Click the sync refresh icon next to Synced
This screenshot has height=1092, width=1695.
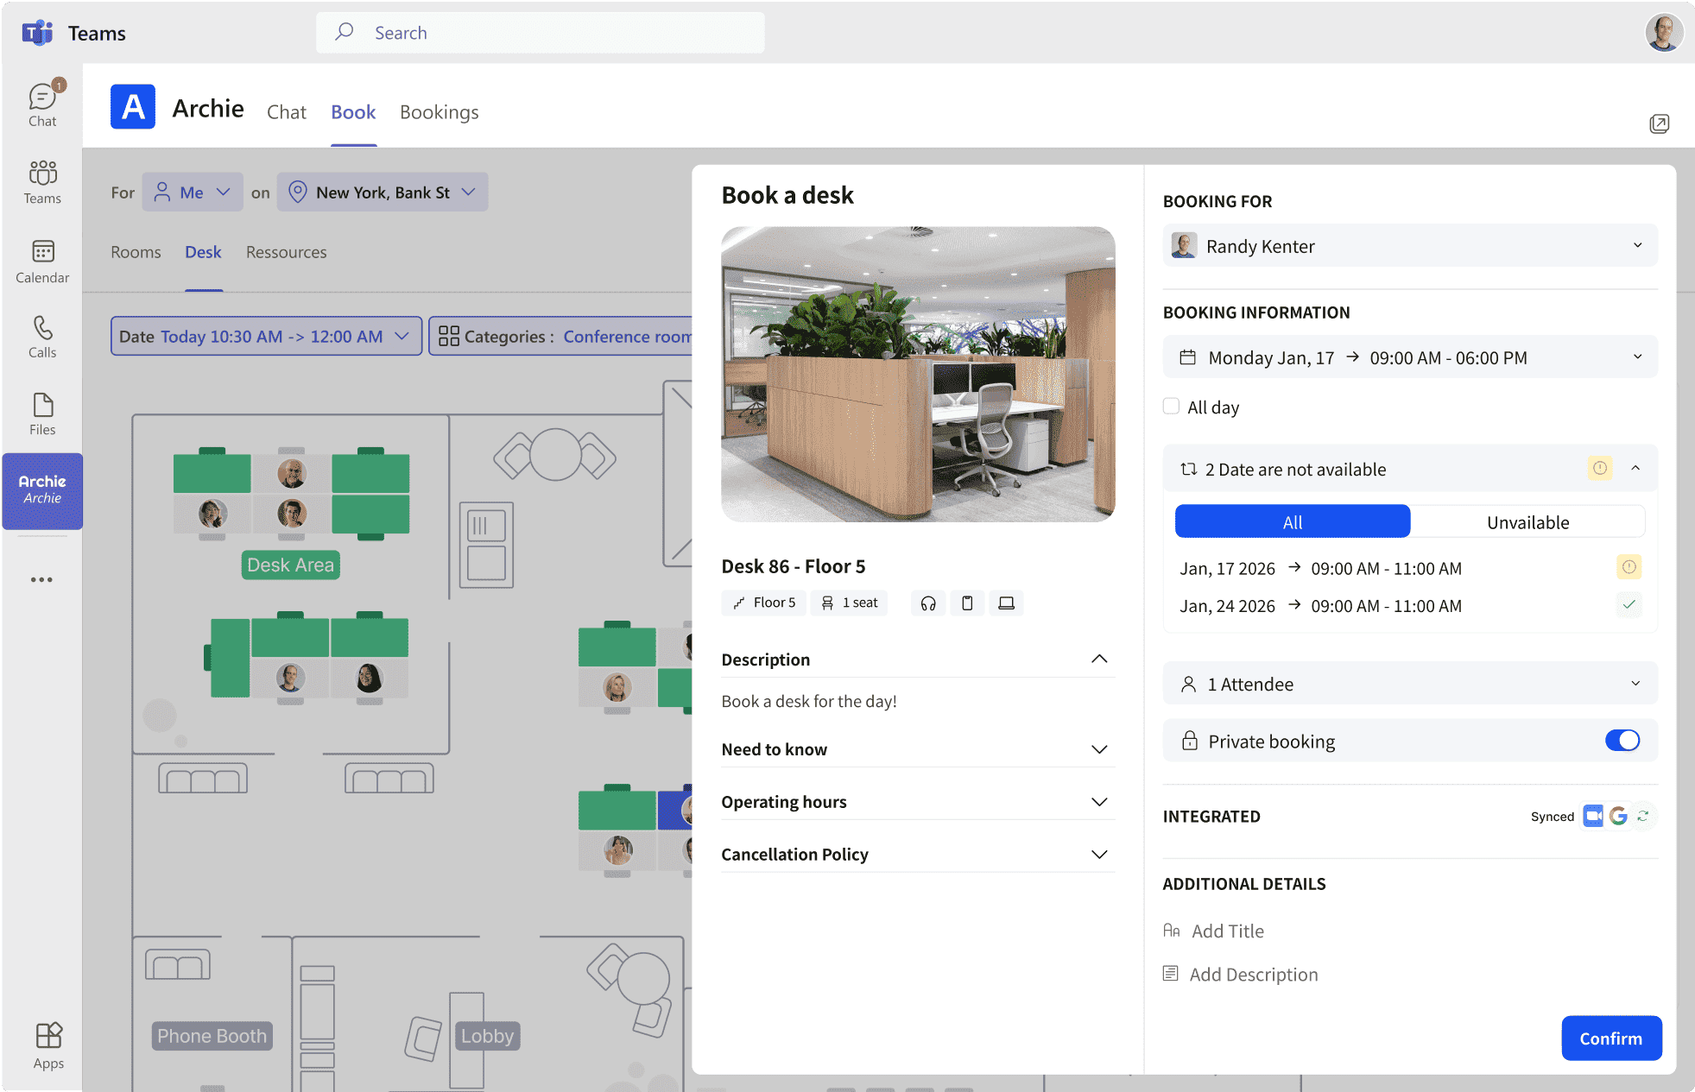pos(1642,816)
